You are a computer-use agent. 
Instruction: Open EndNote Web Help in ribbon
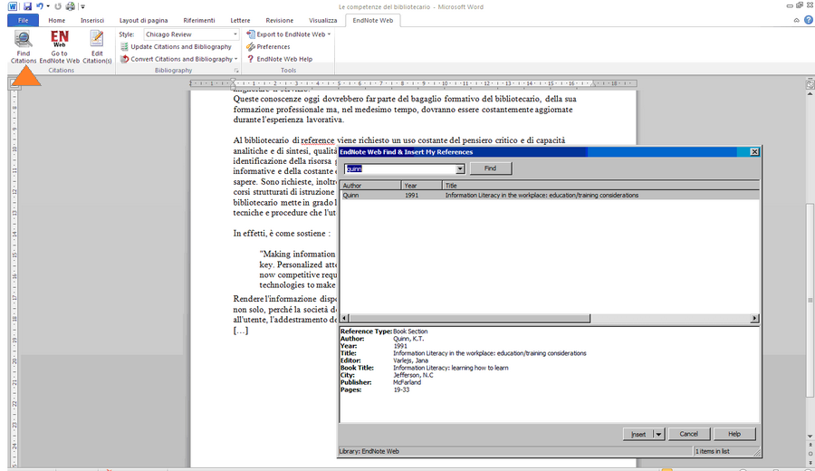pos(283,59)
